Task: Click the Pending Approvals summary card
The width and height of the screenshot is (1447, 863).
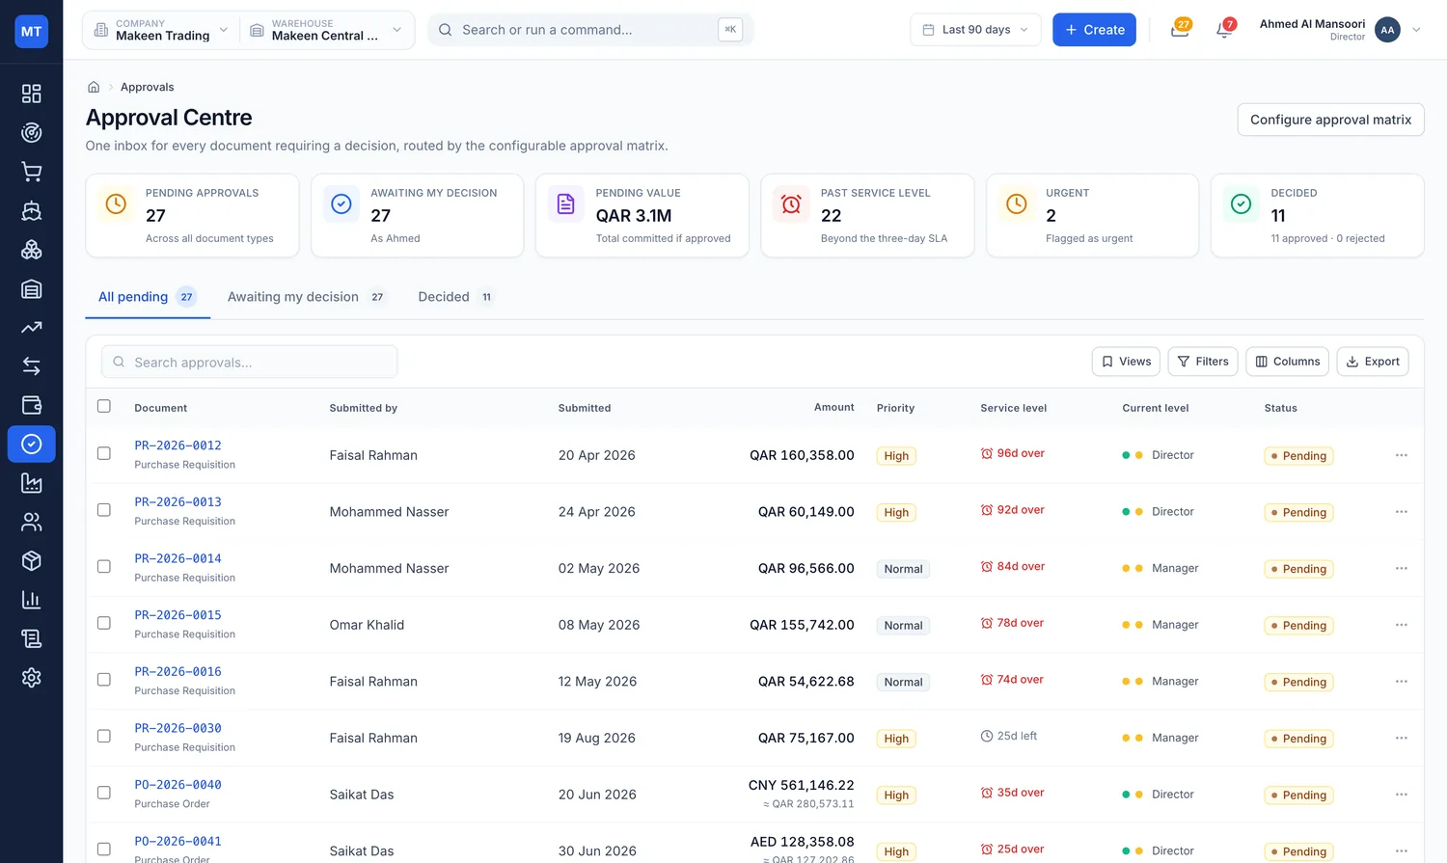Action: click(x=192, y=215)
